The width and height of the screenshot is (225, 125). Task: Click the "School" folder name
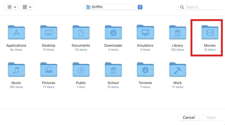[x=113, y=83]
